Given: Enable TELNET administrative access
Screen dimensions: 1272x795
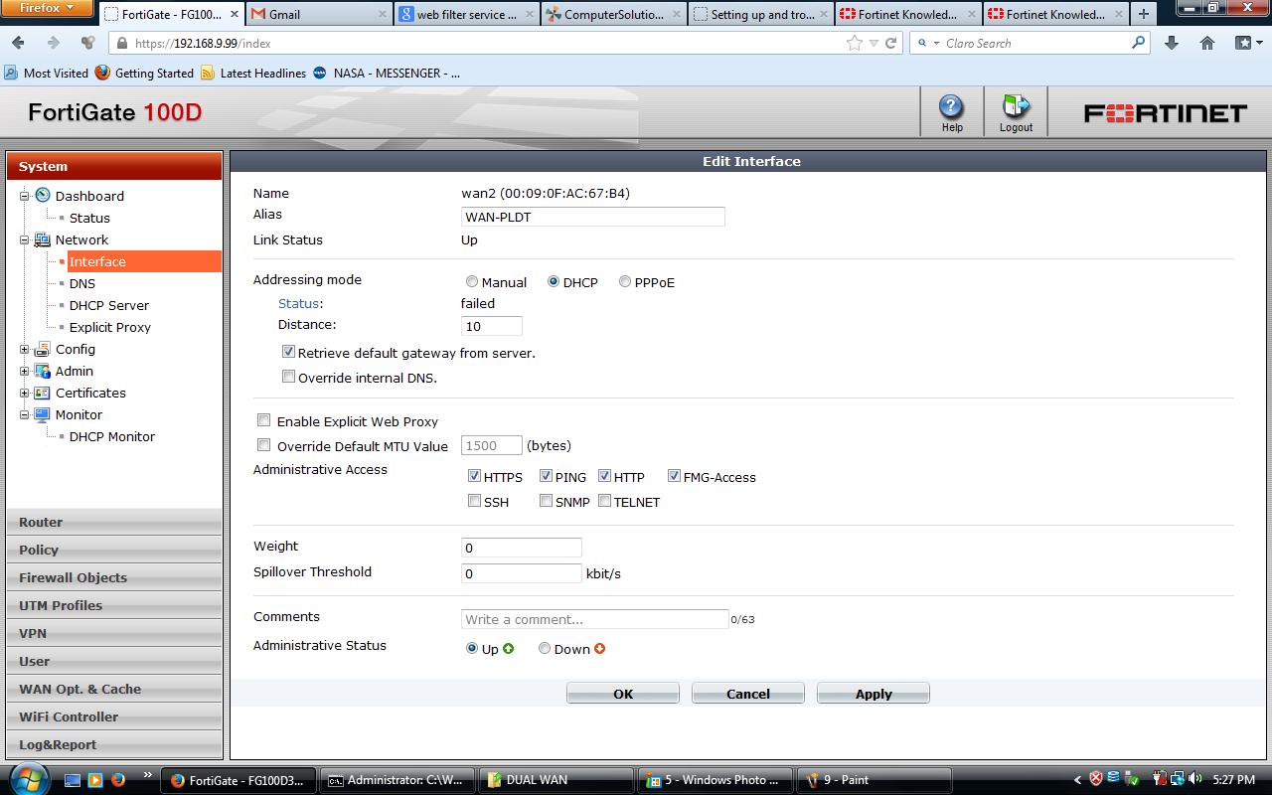Looking at the screenshot, I should 604,501.
